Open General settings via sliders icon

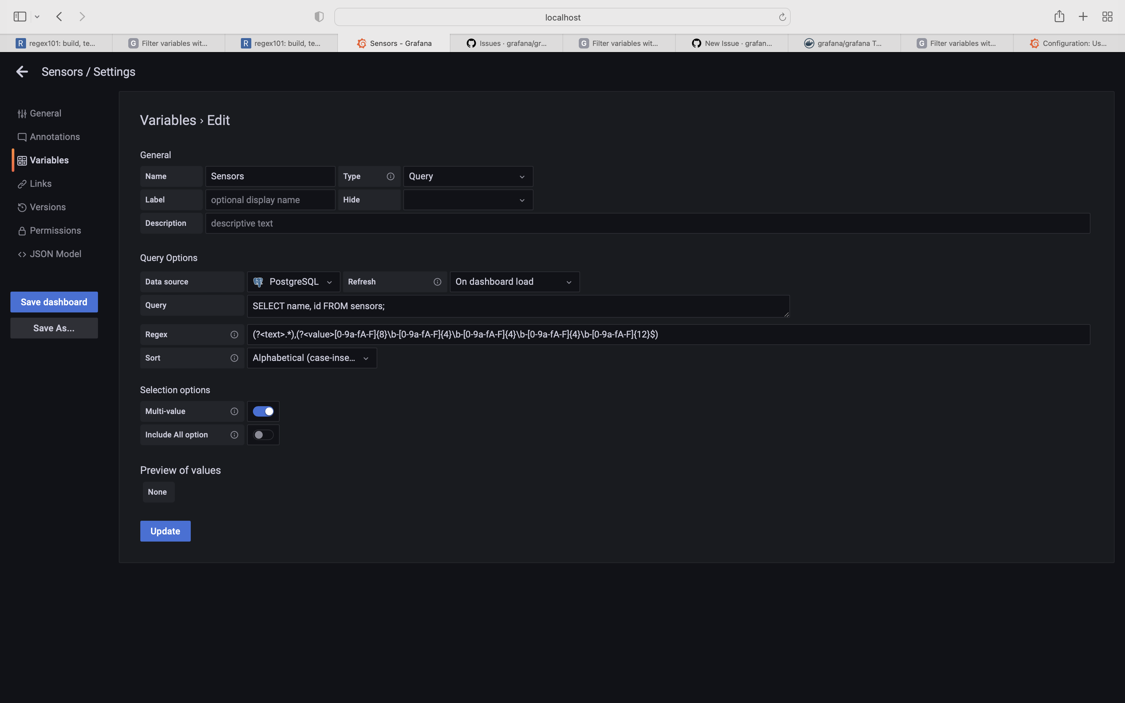(x=22, y=113)
